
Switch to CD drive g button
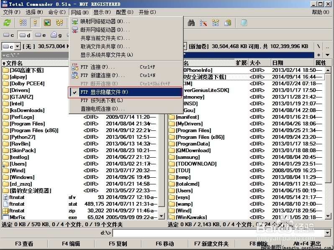(x=57, y=35)
